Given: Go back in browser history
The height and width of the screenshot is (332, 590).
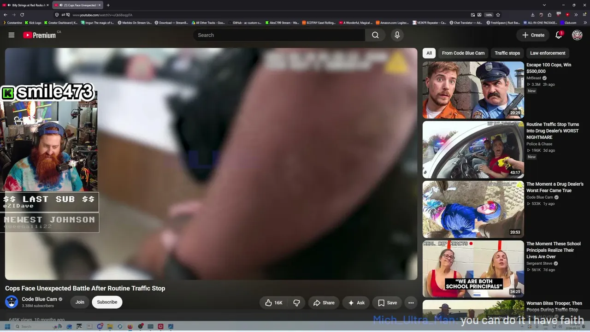Looking at the screenshot, I should click(6, 15).
